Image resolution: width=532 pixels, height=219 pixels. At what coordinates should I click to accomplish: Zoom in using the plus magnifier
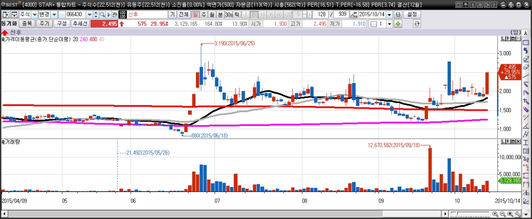[x=495, y=214]
